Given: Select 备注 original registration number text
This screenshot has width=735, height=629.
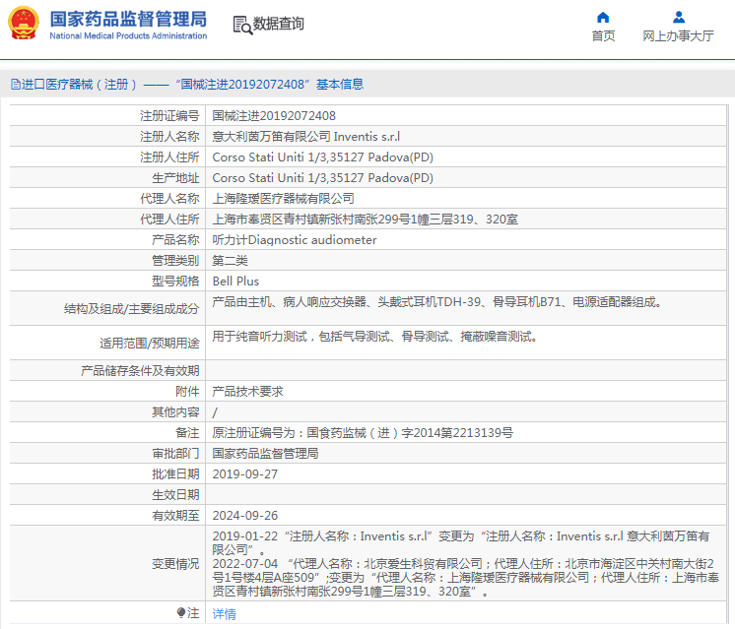Looking at the screenshot, I should point(363,433).
